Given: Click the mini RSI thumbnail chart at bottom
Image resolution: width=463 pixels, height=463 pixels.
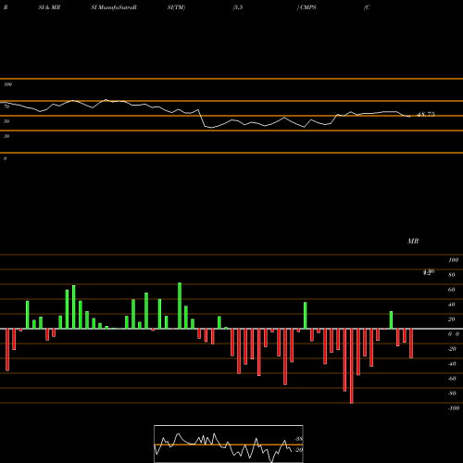Looking at the screenshot, I should click(229, 444).
